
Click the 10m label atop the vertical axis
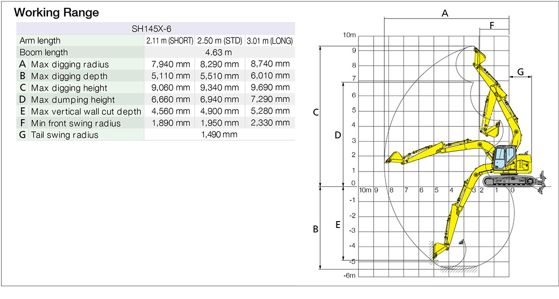click(x=349, y=35)
